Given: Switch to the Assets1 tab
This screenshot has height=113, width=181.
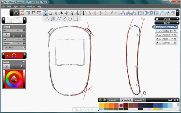Looking at the screenshot, I should pyautogui.click(x=113, y=100).
